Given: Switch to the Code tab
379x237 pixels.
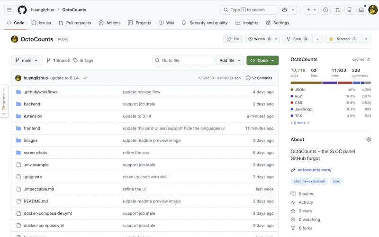Looking at the screenshot, I should [16, 23].
